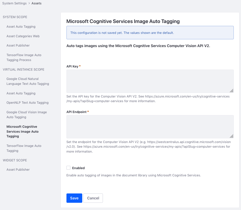Open TensorFlow Image Auto Tagging under Virtual Instance
The width and height of the screenshot is (241, 210).
pos(24,148)
